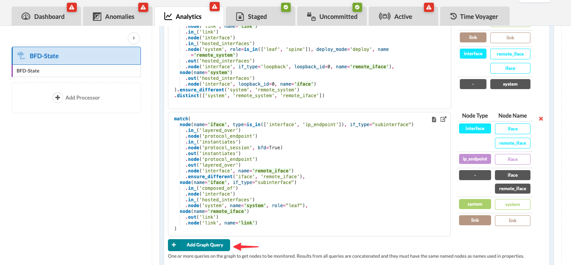Screen dimensions: 571x265
Task: Click the BFD-State sub-item with purple edge
Action: (x=76, y=71)
